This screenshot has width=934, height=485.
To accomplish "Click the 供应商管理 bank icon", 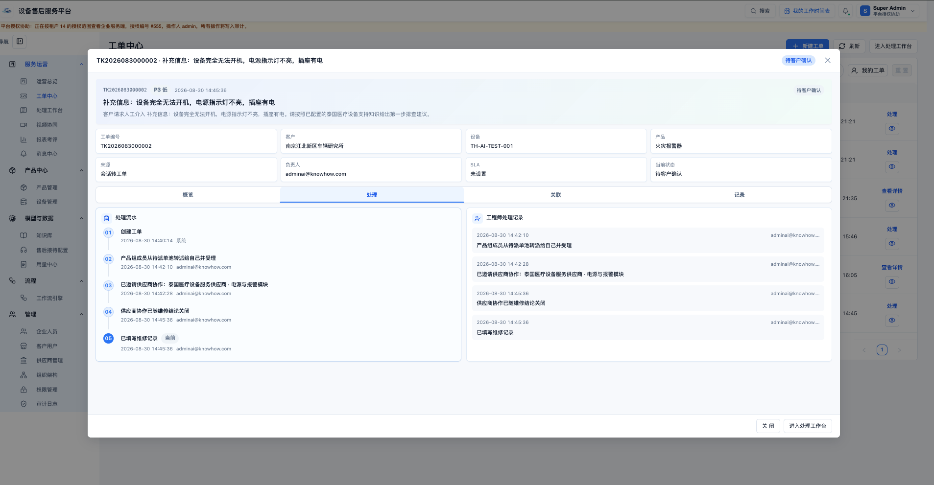I will [x=24, y=360].
